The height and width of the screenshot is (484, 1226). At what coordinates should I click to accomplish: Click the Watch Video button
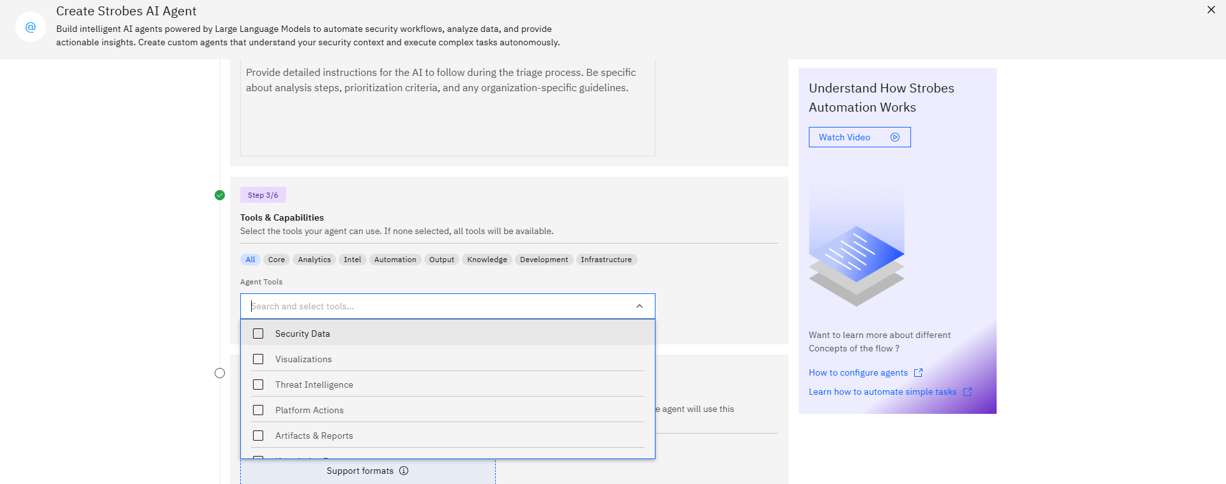(859, 137)
